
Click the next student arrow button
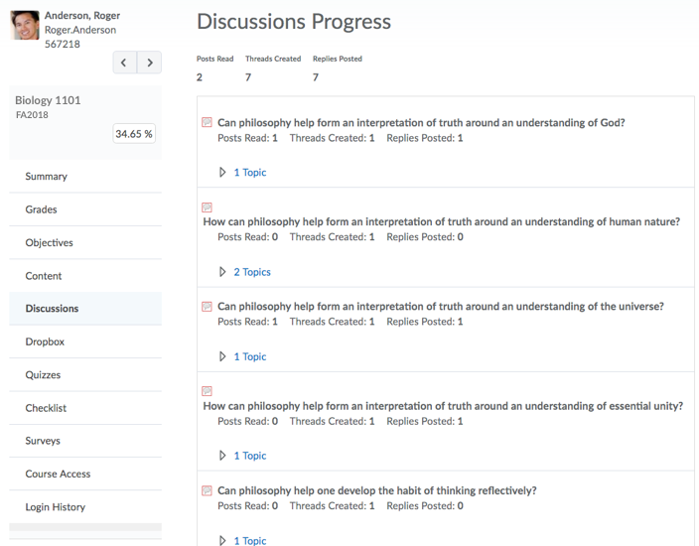(x=149, y=63)
